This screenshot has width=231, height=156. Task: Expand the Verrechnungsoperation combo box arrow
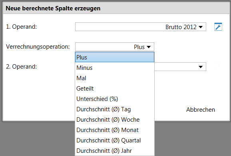pos(149,47)
